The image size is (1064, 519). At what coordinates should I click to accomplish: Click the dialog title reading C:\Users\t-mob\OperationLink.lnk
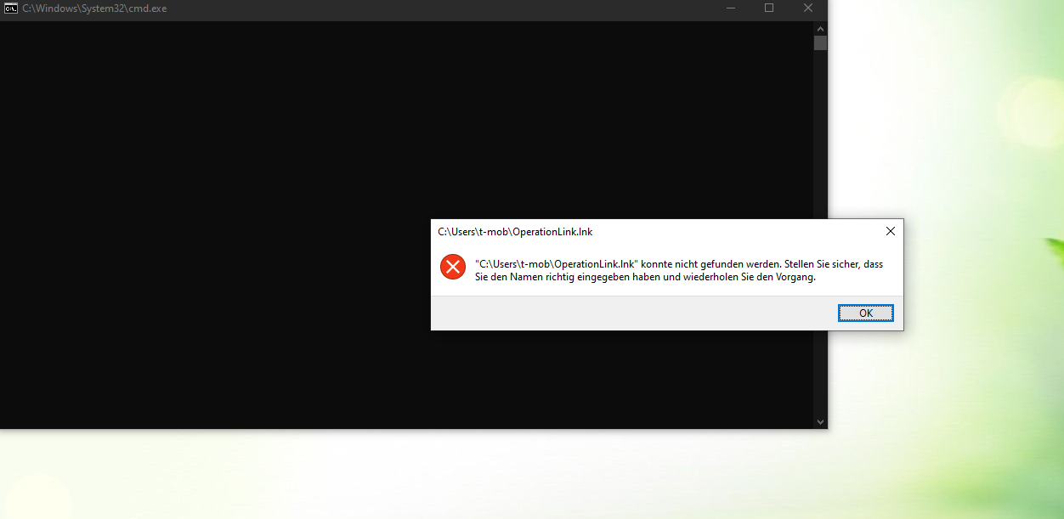pos(514,231)
